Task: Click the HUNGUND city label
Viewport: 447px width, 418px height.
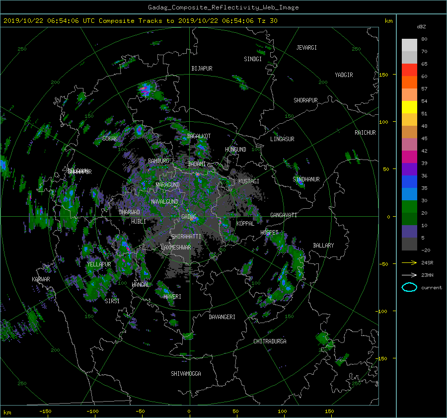Action: click(x=235, y=150)
